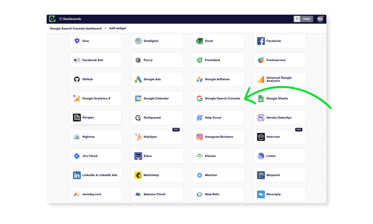Click the Add widget breadcrumb
The image size is (373, 224).
(118, 28)
